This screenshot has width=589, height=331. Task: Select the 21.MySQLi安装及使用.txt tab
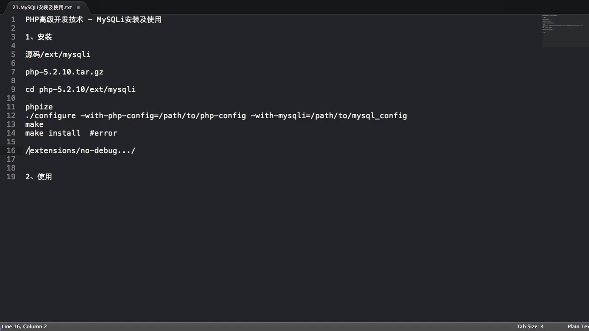point(42,7)
